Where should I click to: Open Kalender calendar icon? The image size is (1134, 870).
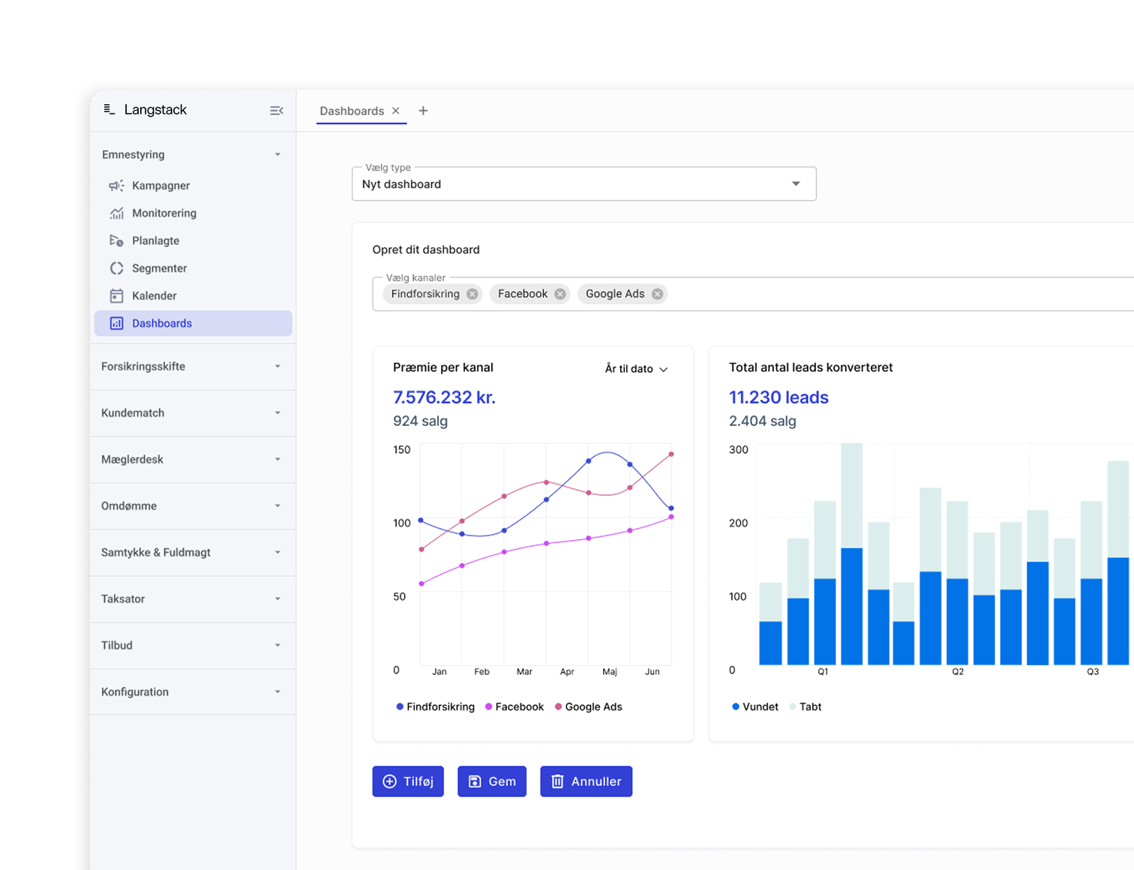(x=116, y=295)
